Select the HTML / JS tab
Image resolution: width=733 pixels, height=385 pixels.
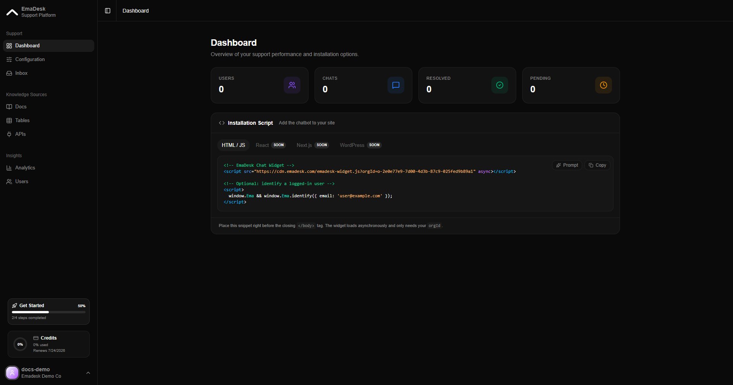coord(233,145)
